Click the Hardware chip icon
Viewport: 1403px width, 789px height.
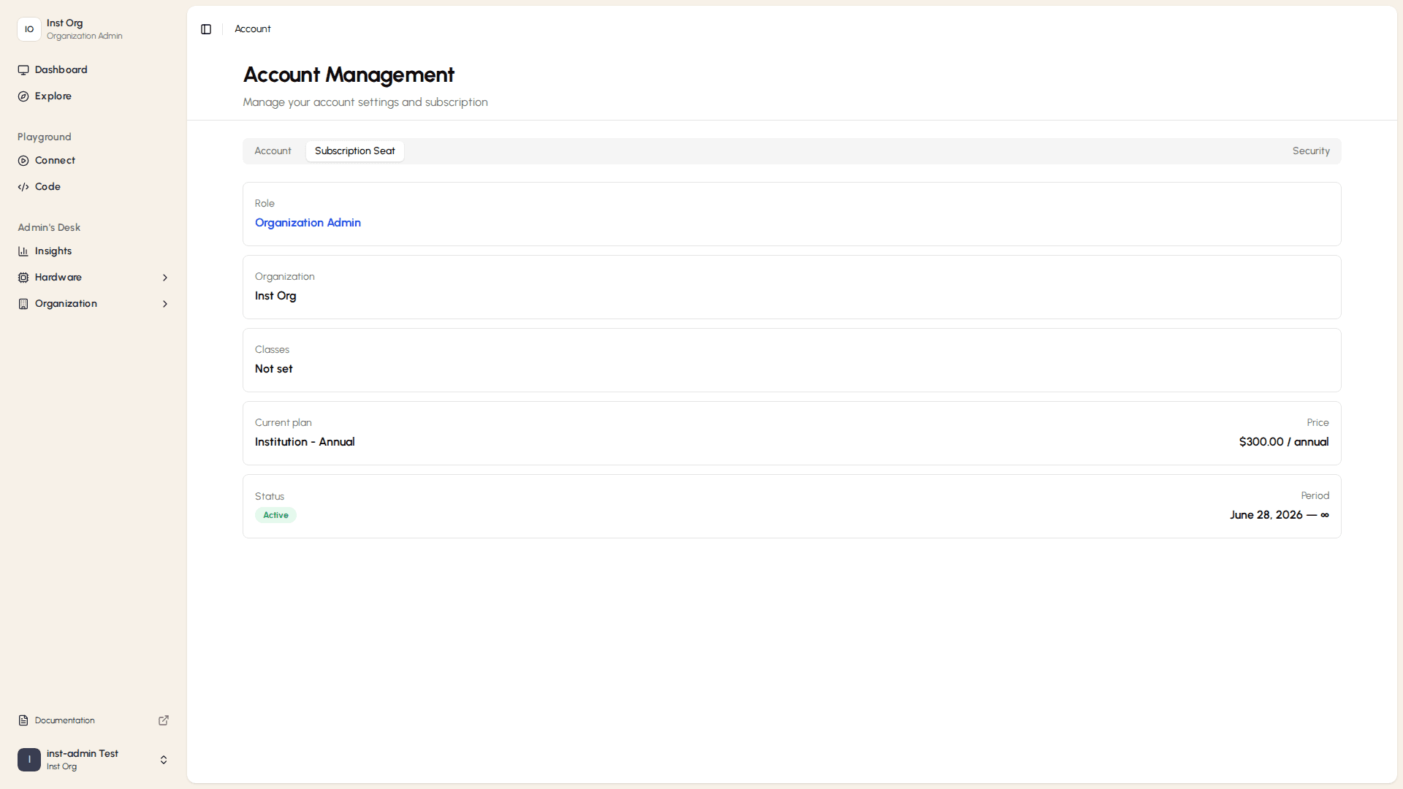click(23, 278)
